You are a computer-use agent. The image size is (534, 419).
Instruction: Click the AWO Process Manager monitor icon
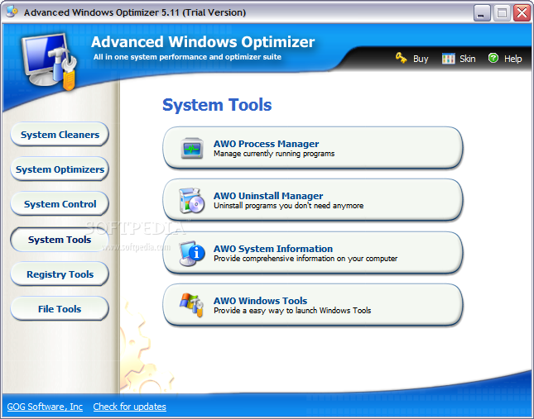(192, 149)
